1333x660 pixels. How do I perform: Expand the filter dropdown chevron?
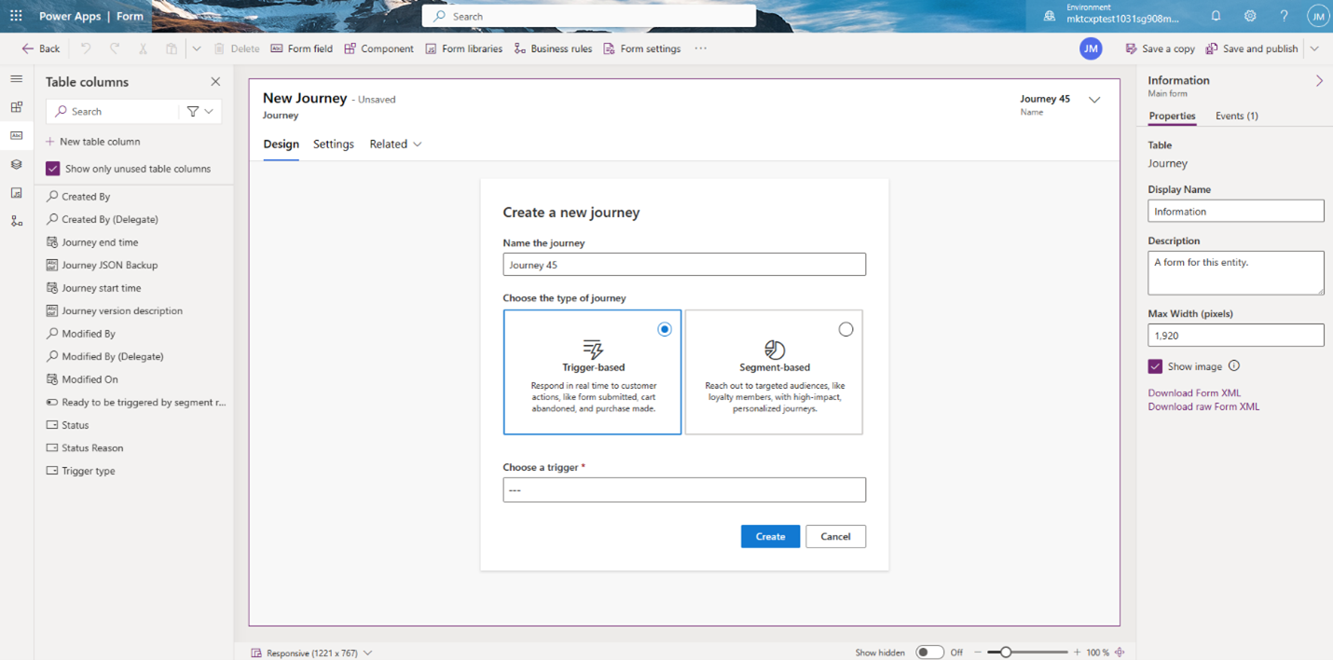pos(209,111)
